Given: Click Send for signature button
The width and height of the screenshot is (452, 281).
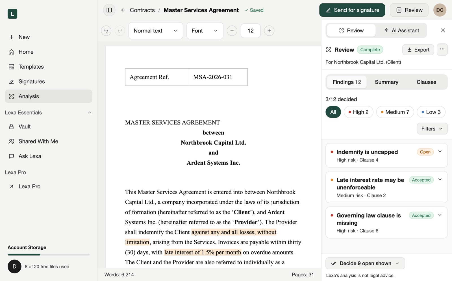Looking at the screenshot, I should point(352,10).
